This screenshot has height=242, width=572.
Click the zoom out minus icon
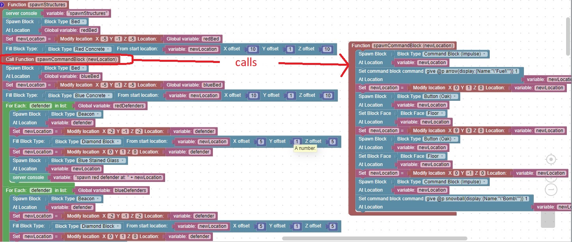point(551,189)
